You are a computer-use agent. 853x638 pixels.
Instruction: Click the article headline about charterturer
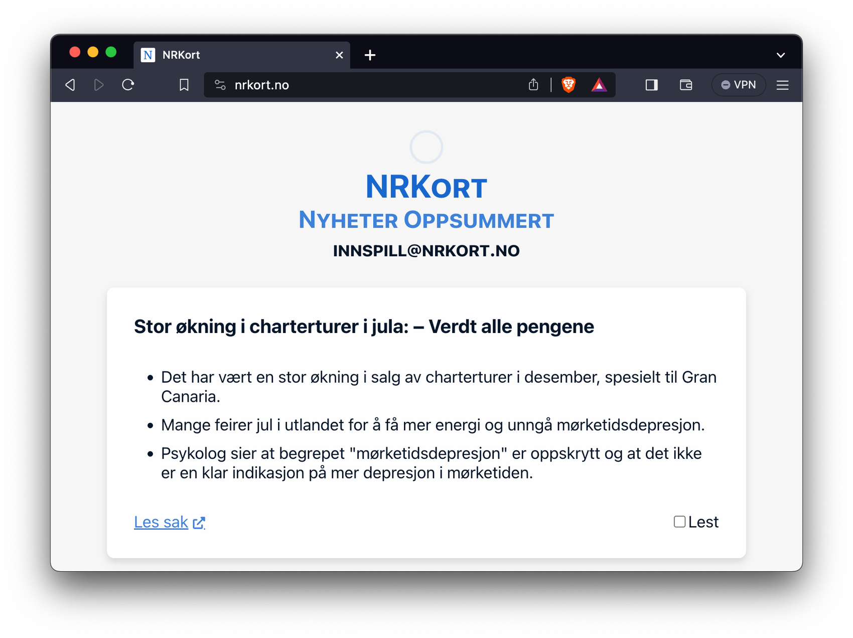click(x=364, y=327)
